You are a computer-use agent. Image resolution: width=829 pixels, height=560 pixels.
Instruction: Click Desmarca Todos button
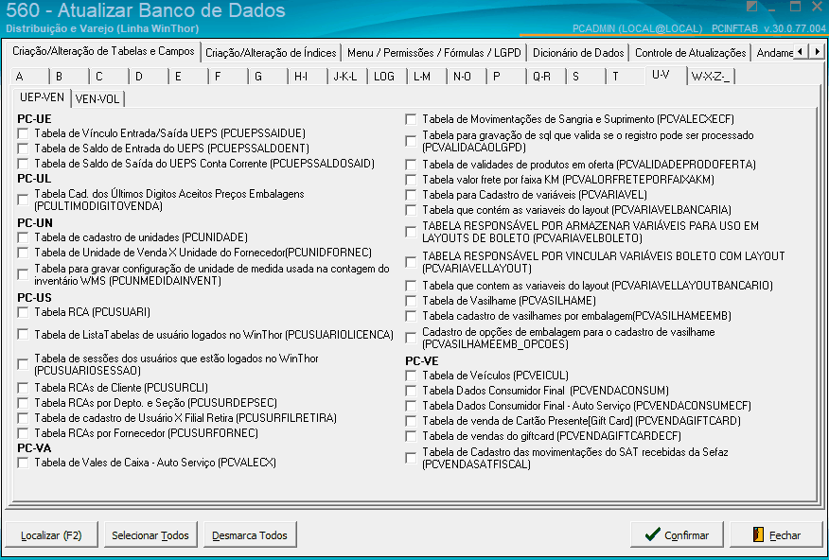coord(250,534)
